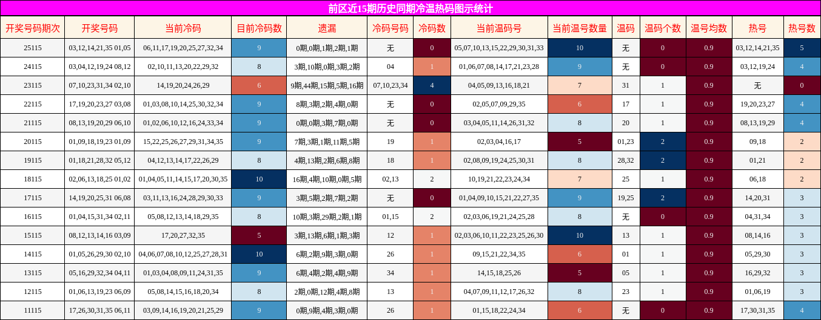The image size is (821, 320).
Task: Select draw numbers 17,26,30,31,35 06,11
Action: coord(99,310)
